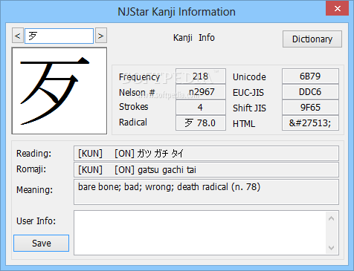Click the Radical 78.0 field
Viewport: 354px width, 271px height.
tap(201, 123)
